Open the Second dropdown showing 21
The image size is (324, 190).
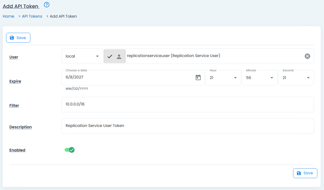click(x=296, y=78)
